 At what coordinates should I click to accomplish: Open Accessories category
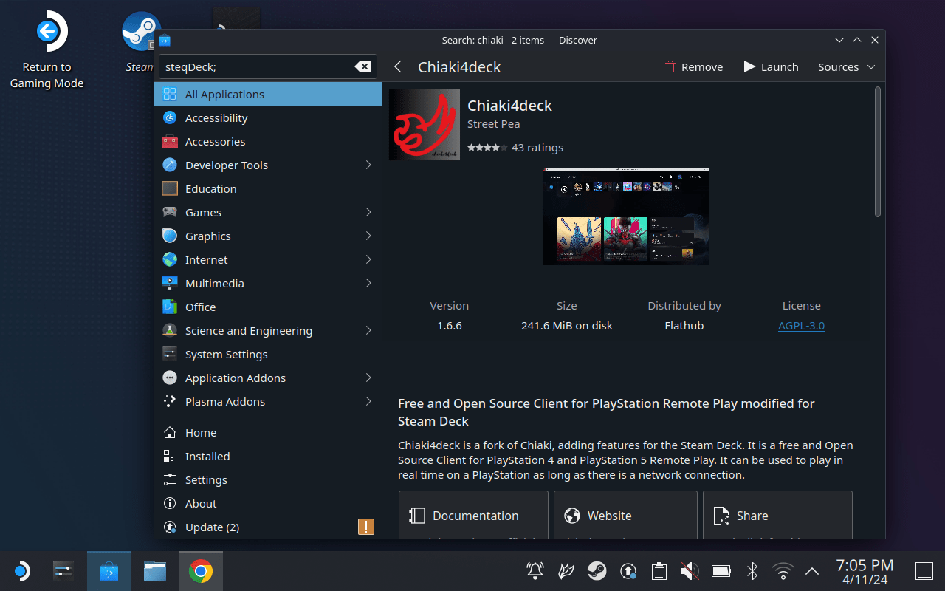268,141
